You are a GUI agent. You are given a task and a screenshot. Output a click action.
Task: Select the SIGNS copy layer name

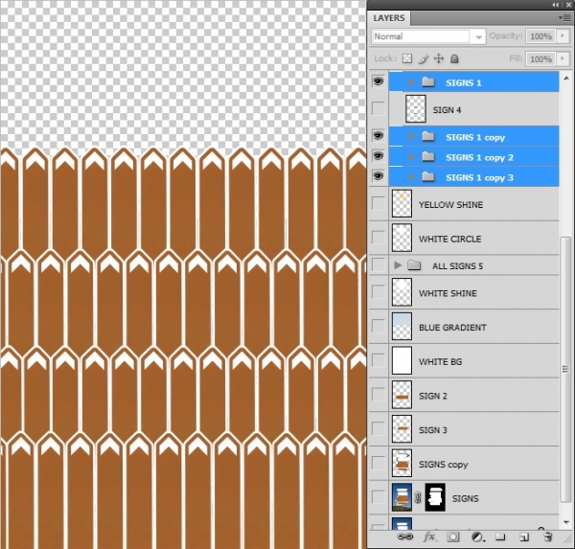[x=444, y=465]
